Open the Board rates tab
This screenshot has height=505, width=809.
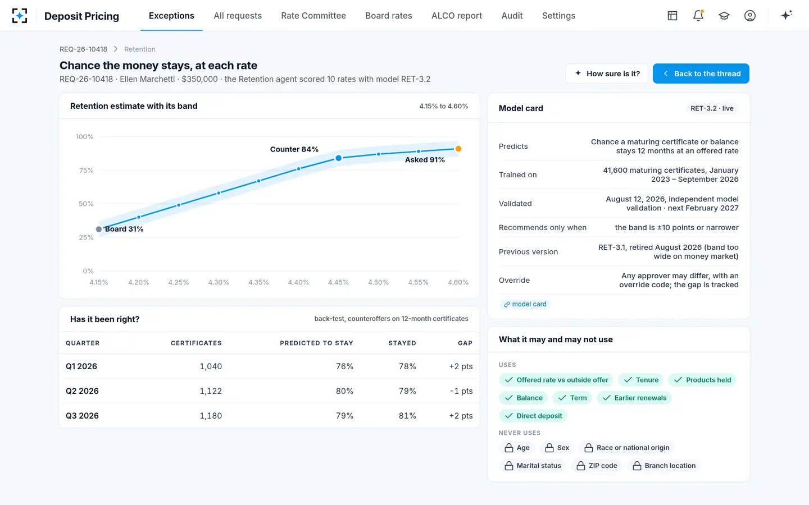coord(389,16)
